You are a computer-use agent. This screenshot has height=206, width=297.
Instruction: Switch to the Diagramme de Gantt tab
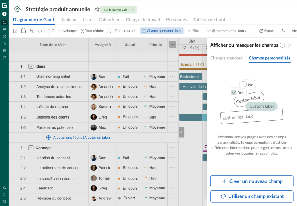tap(34, 20)
